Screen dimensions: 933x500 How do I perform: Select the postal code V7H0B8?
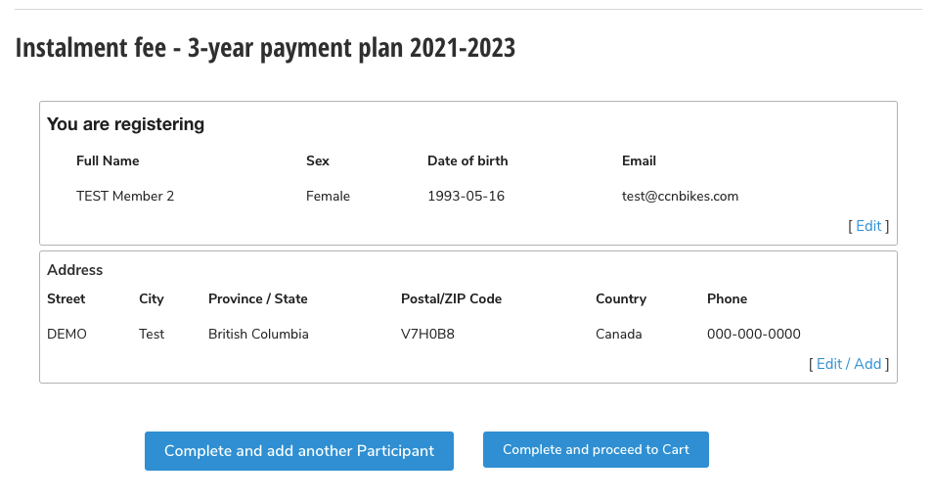tap(427, 334)
